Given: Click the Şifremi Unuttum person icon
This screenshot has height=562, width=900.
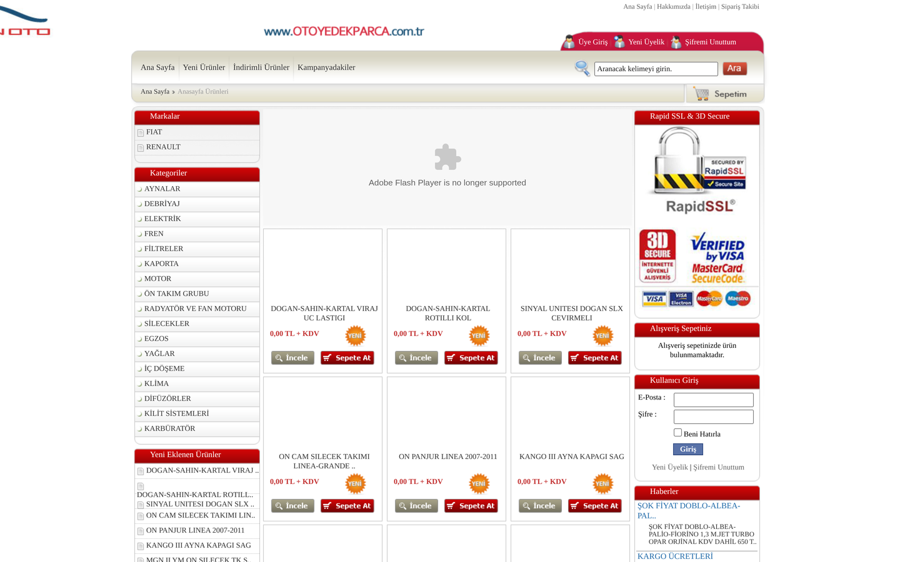Looking at the screenshot, I should [676, 42].
